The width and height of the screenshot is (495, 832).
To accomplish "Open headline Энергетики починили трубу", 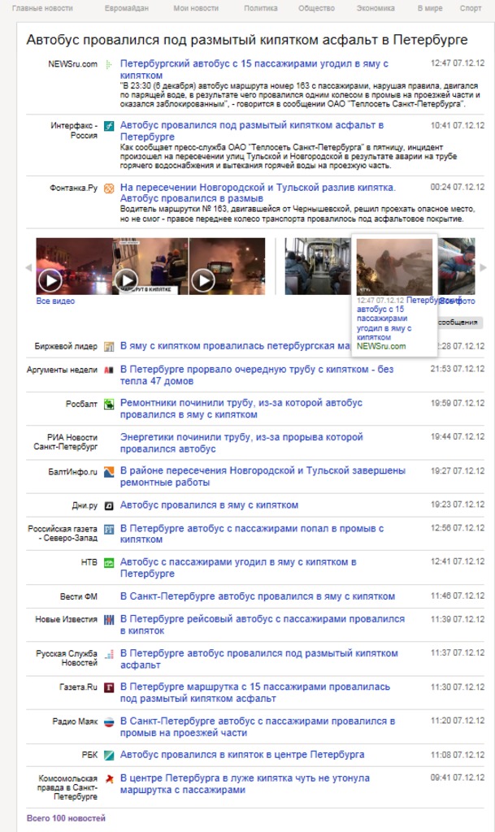I will click(241, 443).
